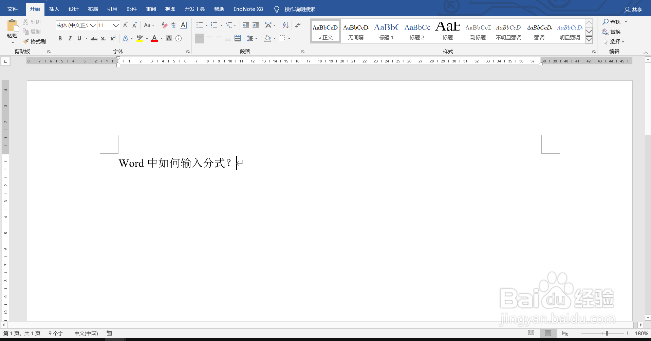Toggle show paragraph marks
This screenshot has height=341, width=651.
(x=298, y=25)
